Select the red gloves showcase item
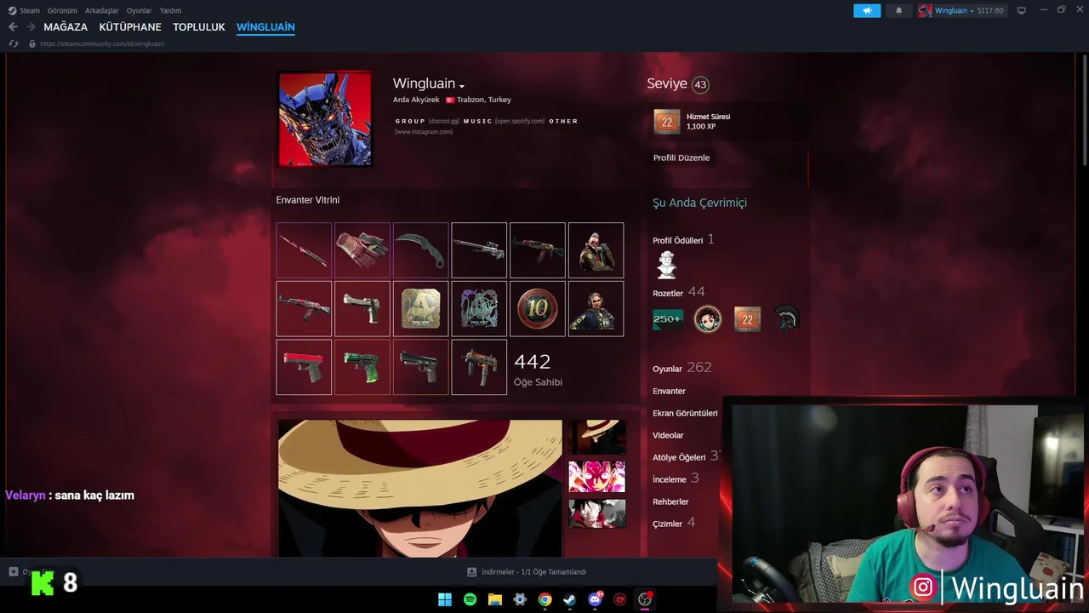Screen dimensions: 1089x613 [362, 250]
